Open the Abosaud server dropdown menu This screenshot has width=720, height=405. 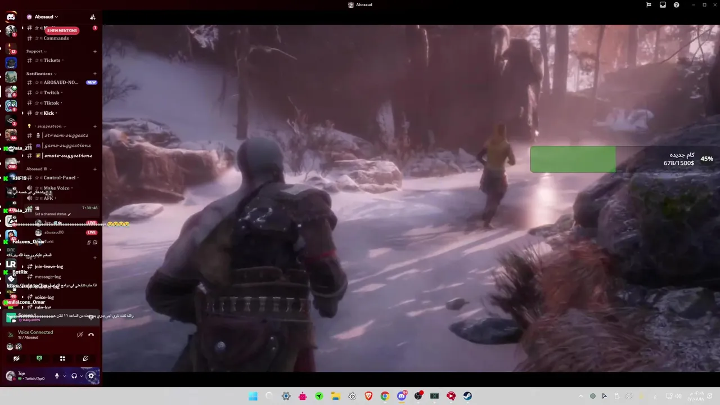click(x=46, y=17)
